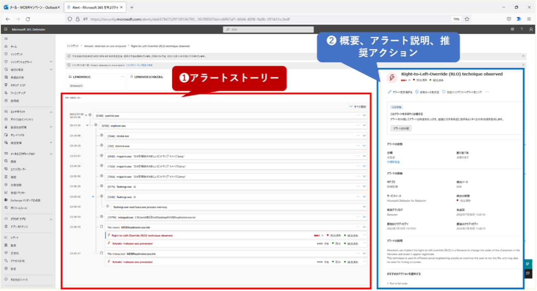Collapse the エンドポイント sidebar section
Screen dimensions: 537x291
[x=51, y=112]
